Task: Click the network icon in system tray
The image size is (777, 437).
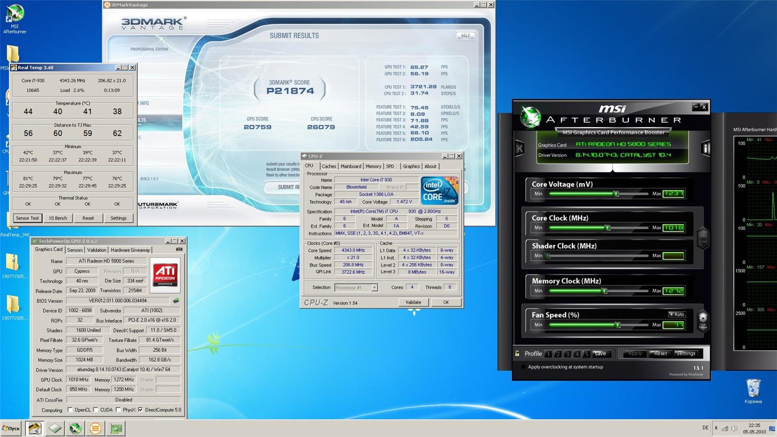Action: [x=725, y=429]
